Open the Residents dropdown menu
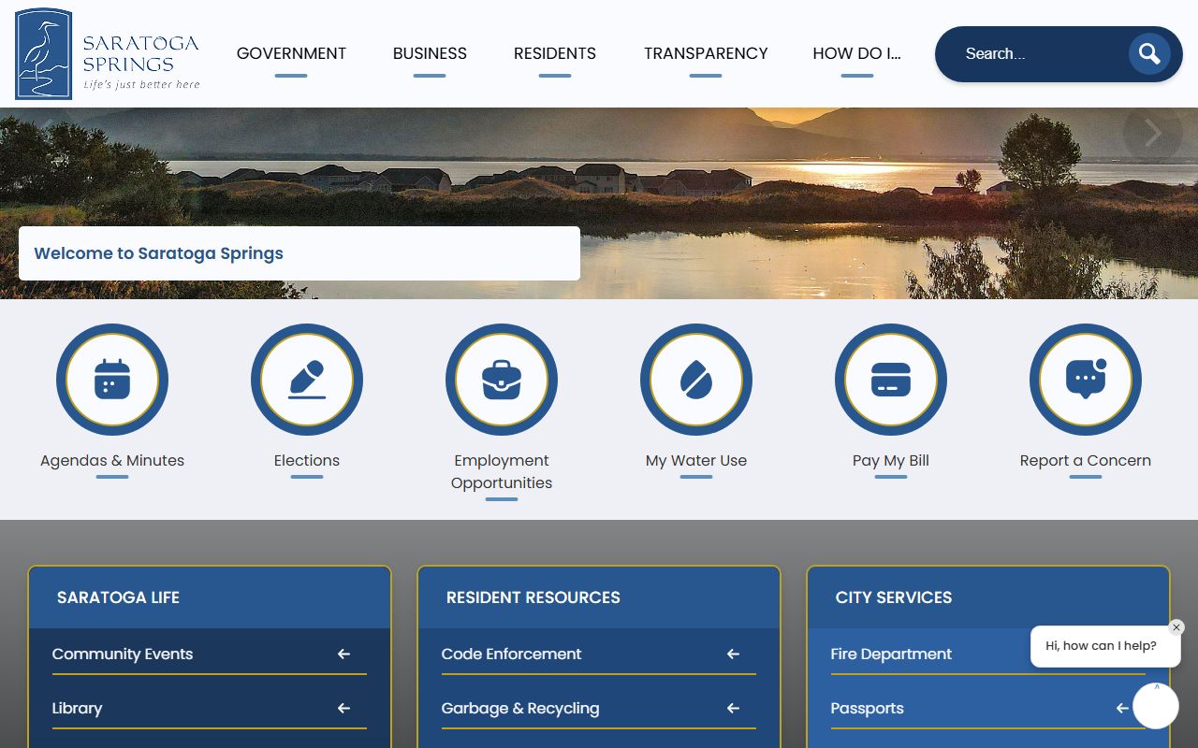Viewport: 1198px width, 748px height. tap(554, 53)
